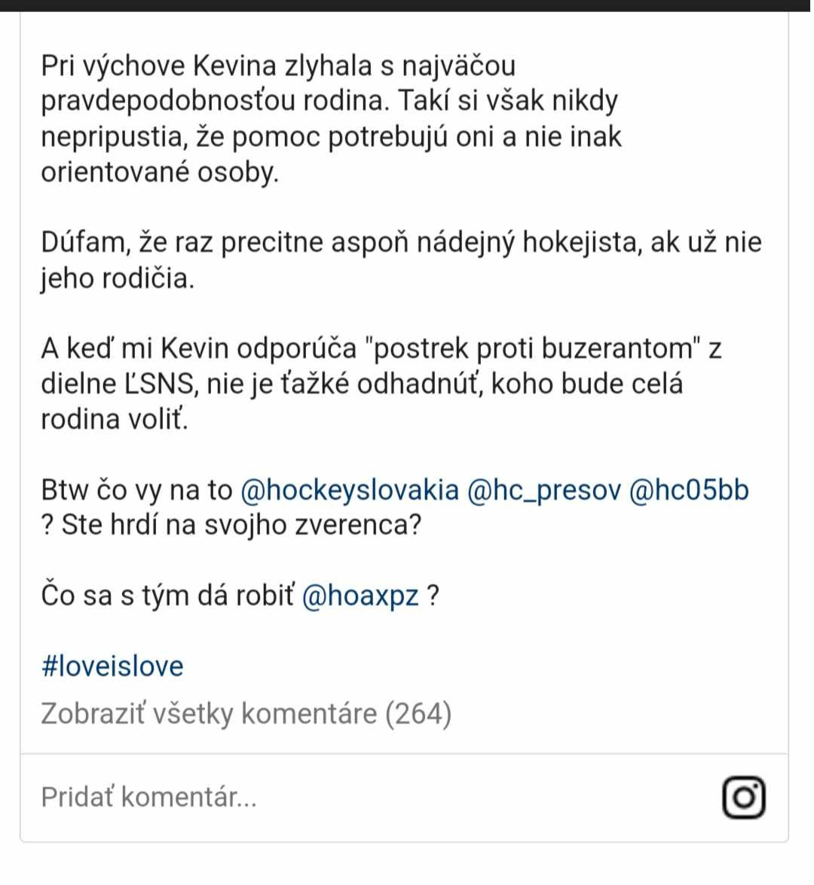Click the phrase Btw čo vy na to
Screen dimensions: 814x885
coord(136,489)
